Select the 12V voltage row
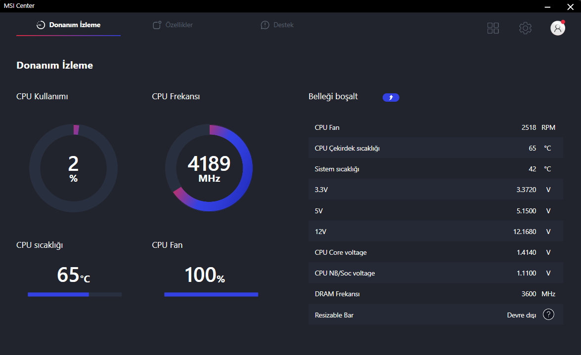581x355 pixels. 436,232
